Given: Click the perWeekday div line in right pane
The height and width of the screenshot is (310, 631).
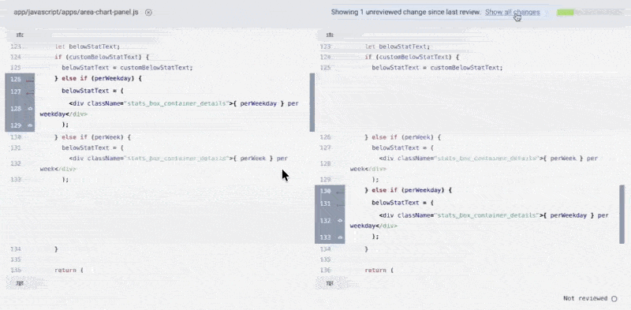Looking at the screenshot, I should 480,221.
